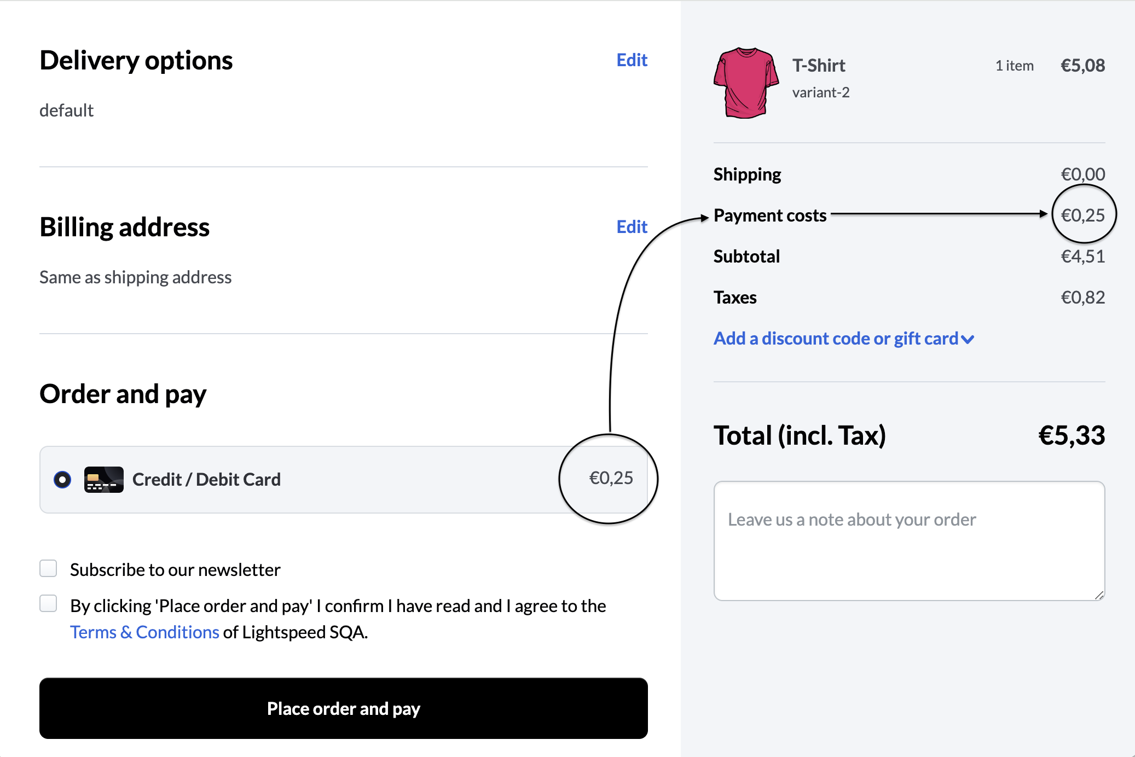The width and height of the screenshot is (1135, 757).
Task: Click the Shipping line in order summary
Action: pyautogui.click(x=747, y=173)
